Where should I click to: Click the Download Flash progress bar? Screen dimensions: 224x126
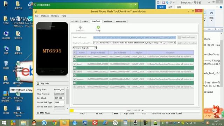pos(135,111)
